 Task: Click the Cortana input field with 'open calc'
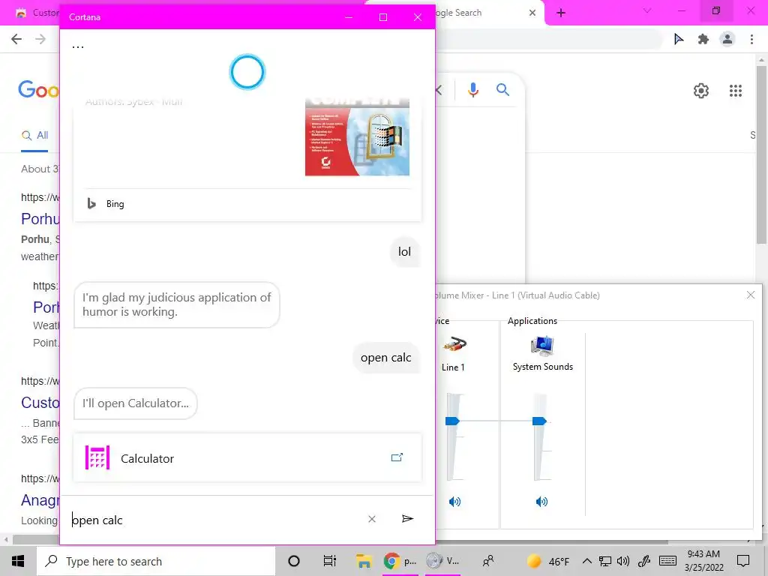point(215,520)
